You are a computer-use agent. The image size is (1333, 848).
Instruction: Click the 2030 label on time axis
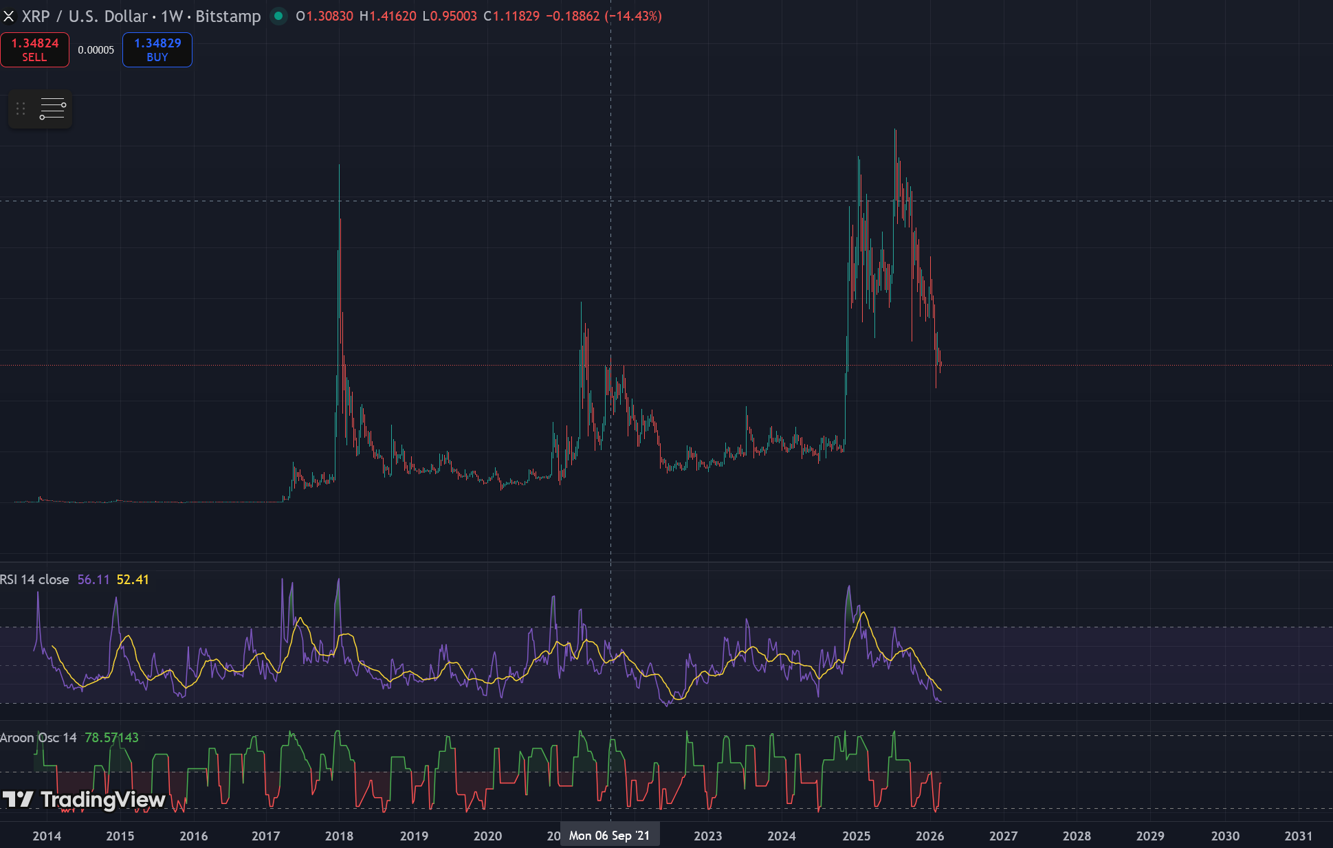point(1224,836)
